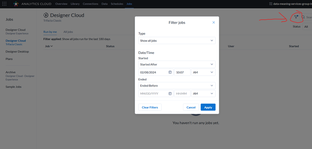Open the Library menu item
Viewport: 312px width, 149px height.
(x=75, y=4)
